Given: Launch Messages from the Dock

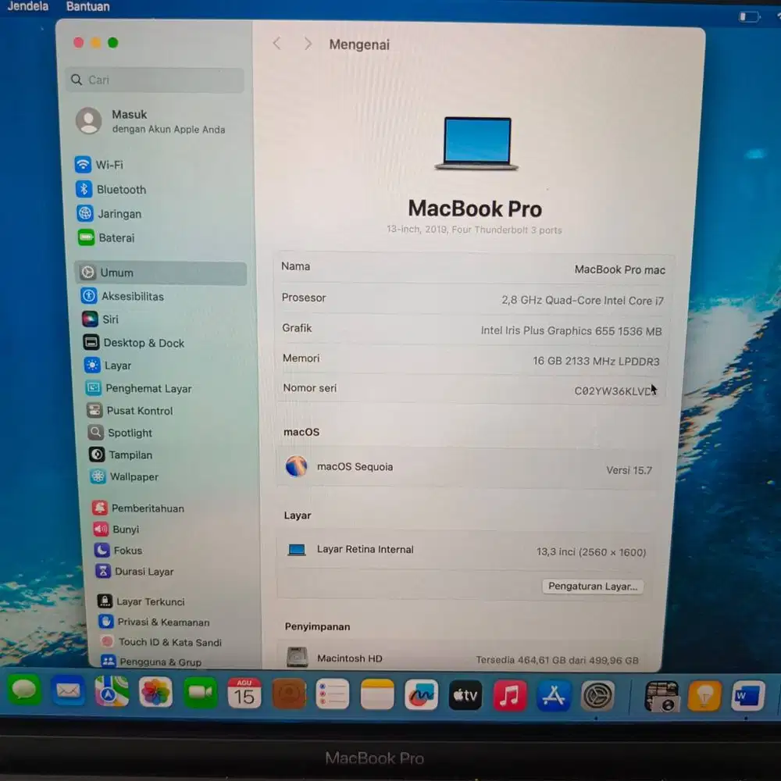Looking at the screenshot, I should click(24, 691).
